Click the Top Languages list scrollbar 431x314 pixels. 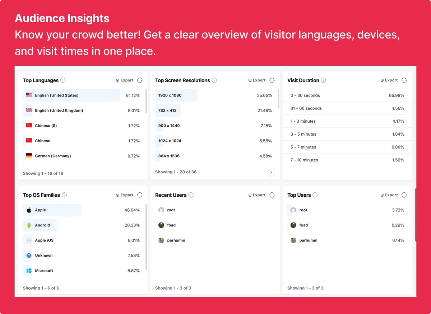point(146,101)
